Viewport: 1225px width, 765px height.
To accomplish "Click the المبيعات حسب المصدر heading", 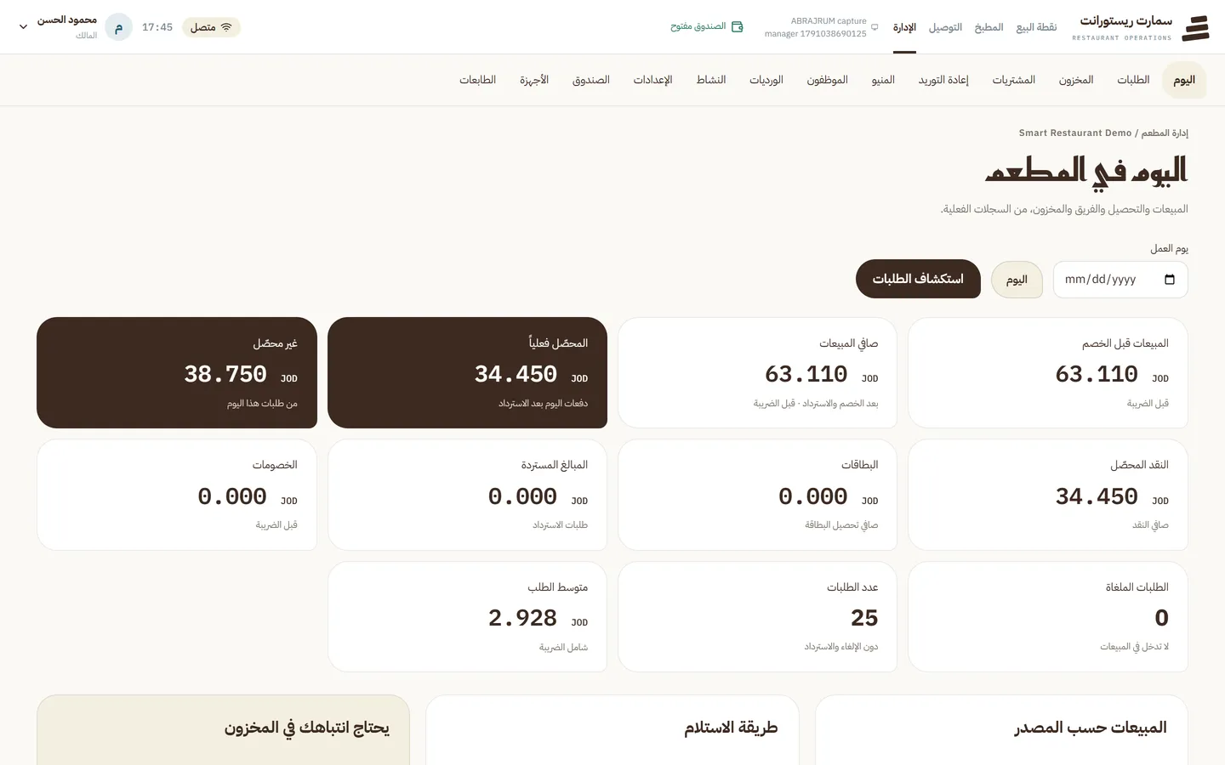I will point(1091,728).
